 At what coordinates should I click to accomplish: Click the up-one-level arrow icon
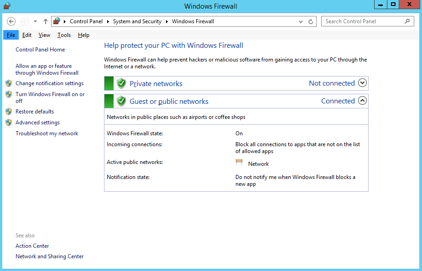[x=46, y=21]
